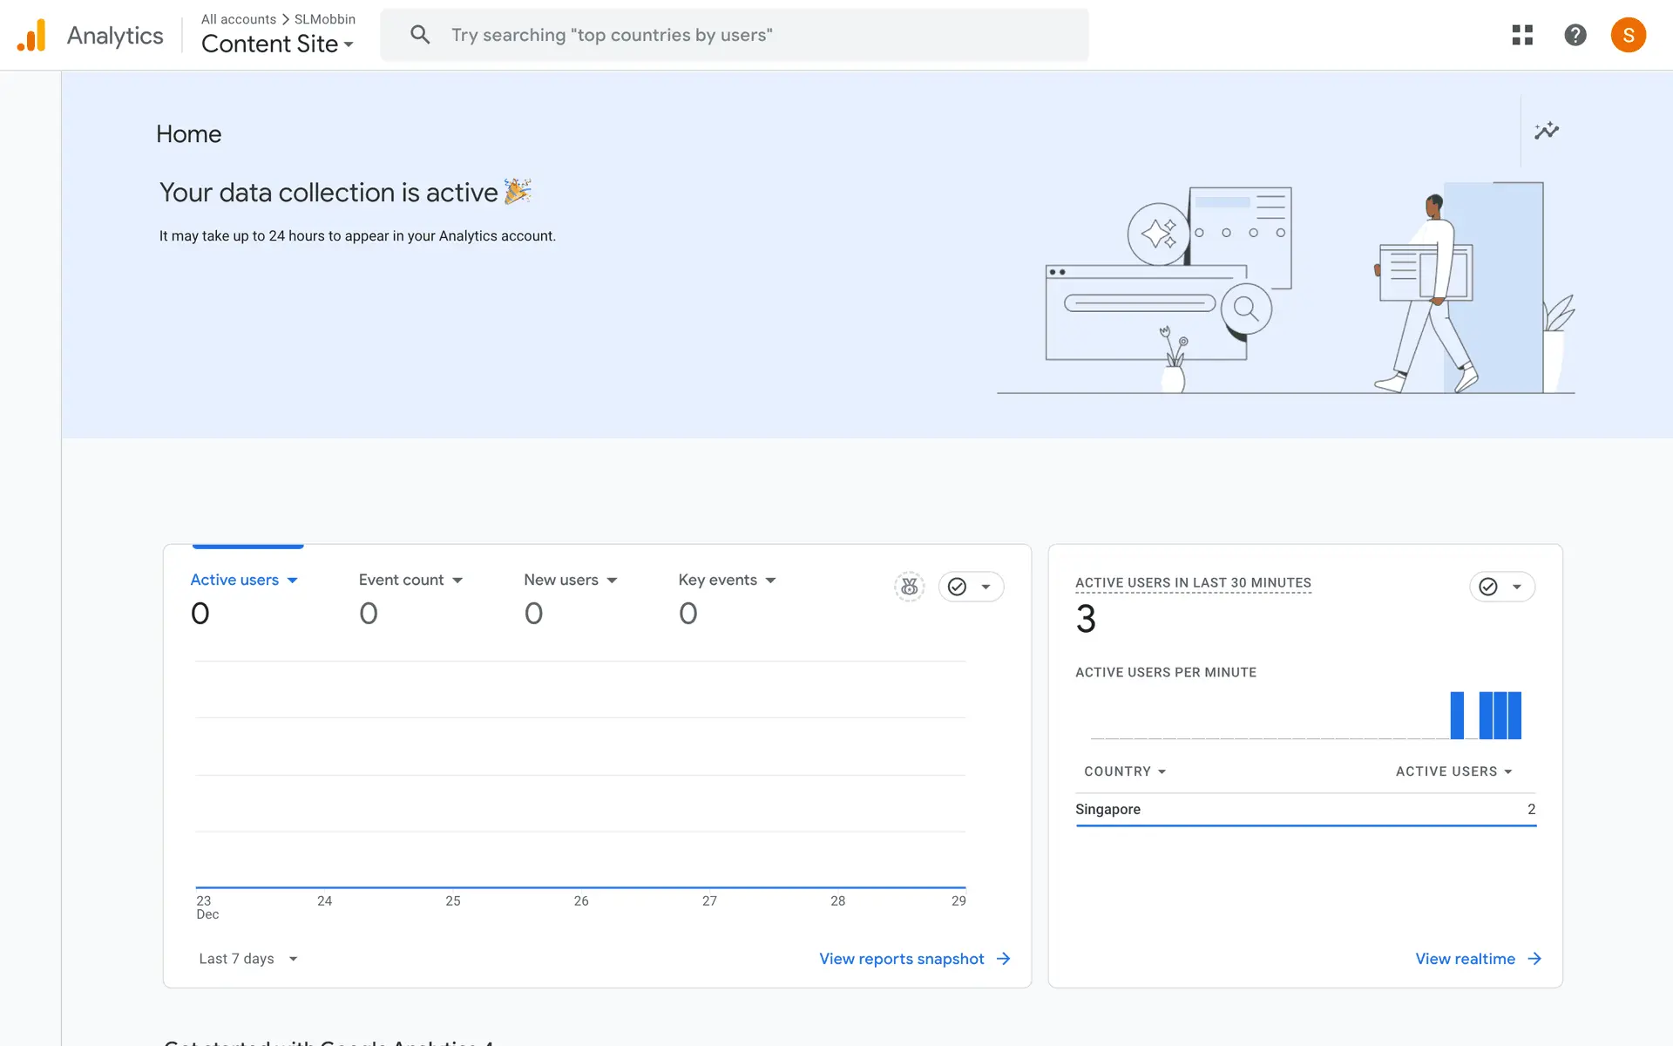Open View reports snapshot link

(x=902, y=959)
